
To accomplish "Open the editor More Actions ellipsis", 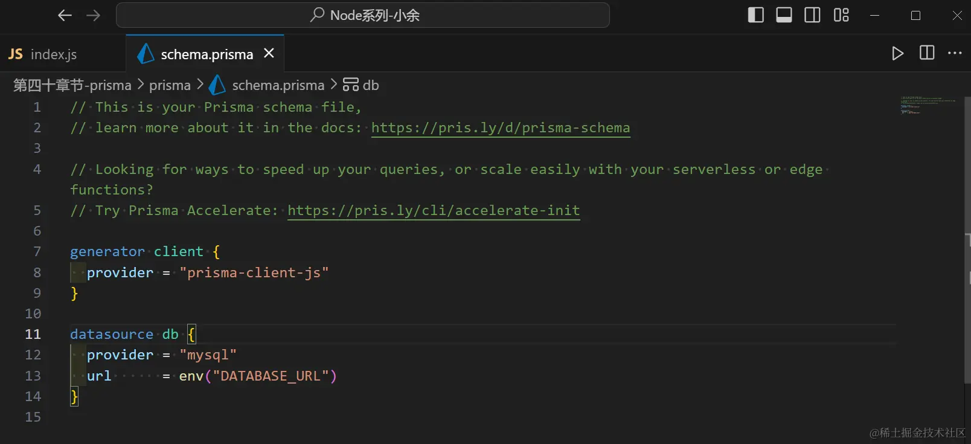I will pyautogui.click(x=955, y=53).
